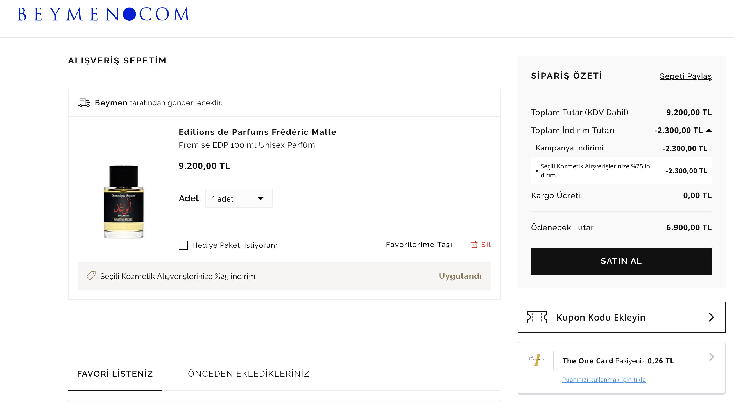This screenshot has height=402, width=734.
Task: Expand the Kupon Kodu Ekleyin panel
Action: tap(600, 317)
